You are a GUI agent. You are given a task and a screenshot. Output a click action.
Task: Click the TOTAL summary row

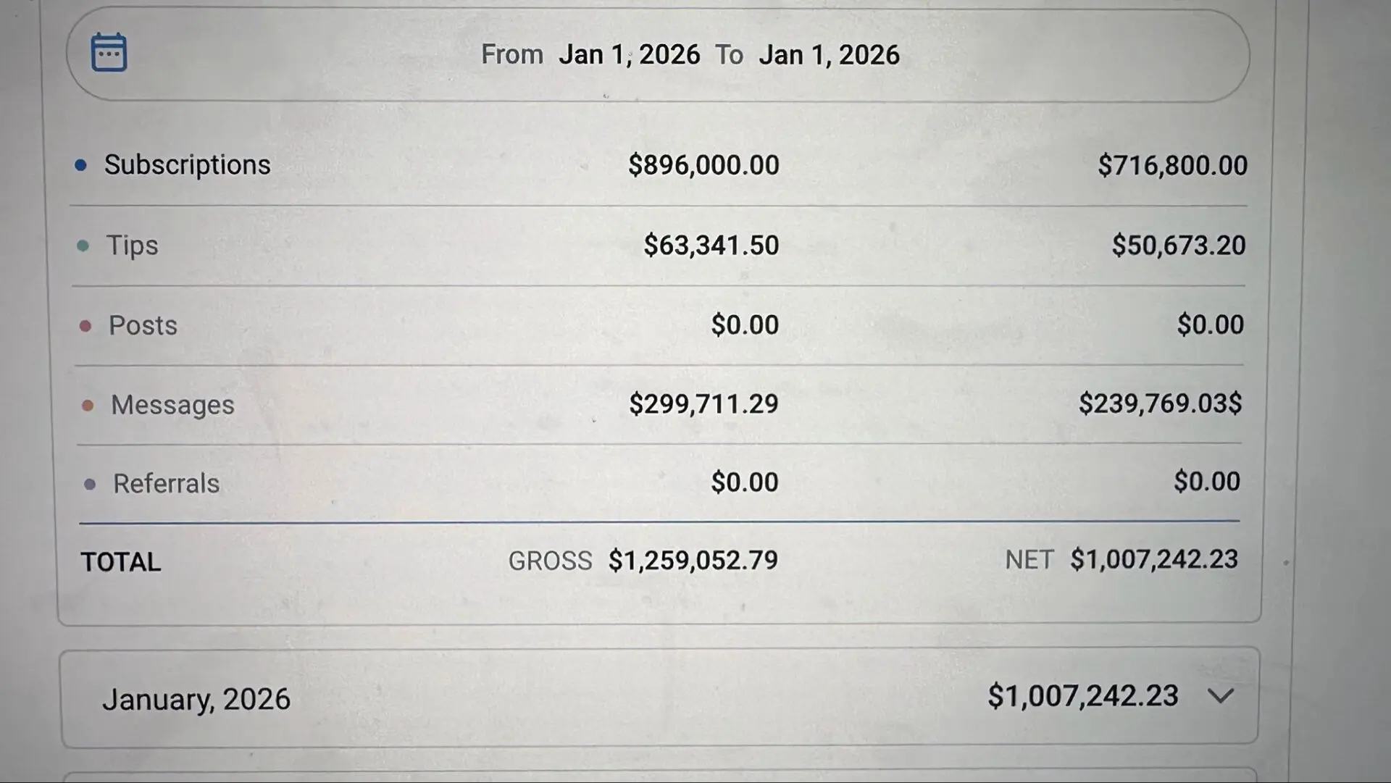[120, 561]
